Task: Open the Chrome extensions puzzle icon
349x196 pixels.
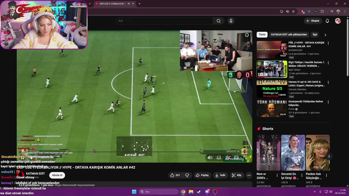Action: 322,11
